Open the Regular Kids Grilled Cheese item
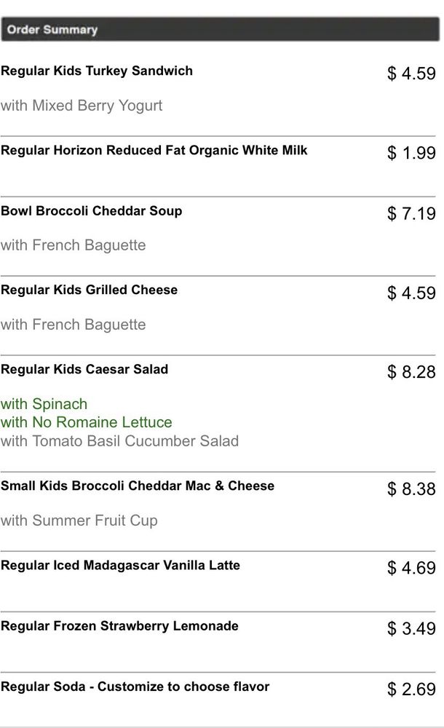The height and width of the screenshot is (728, 444). click(x=90, y=290)
